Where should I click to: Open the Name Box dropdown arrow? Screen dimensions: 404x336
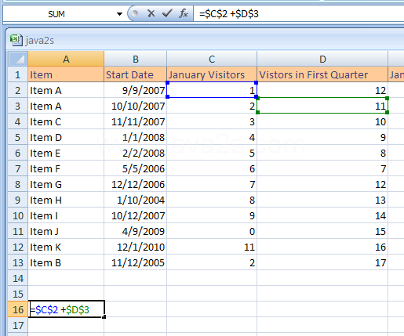coord(119,14)
